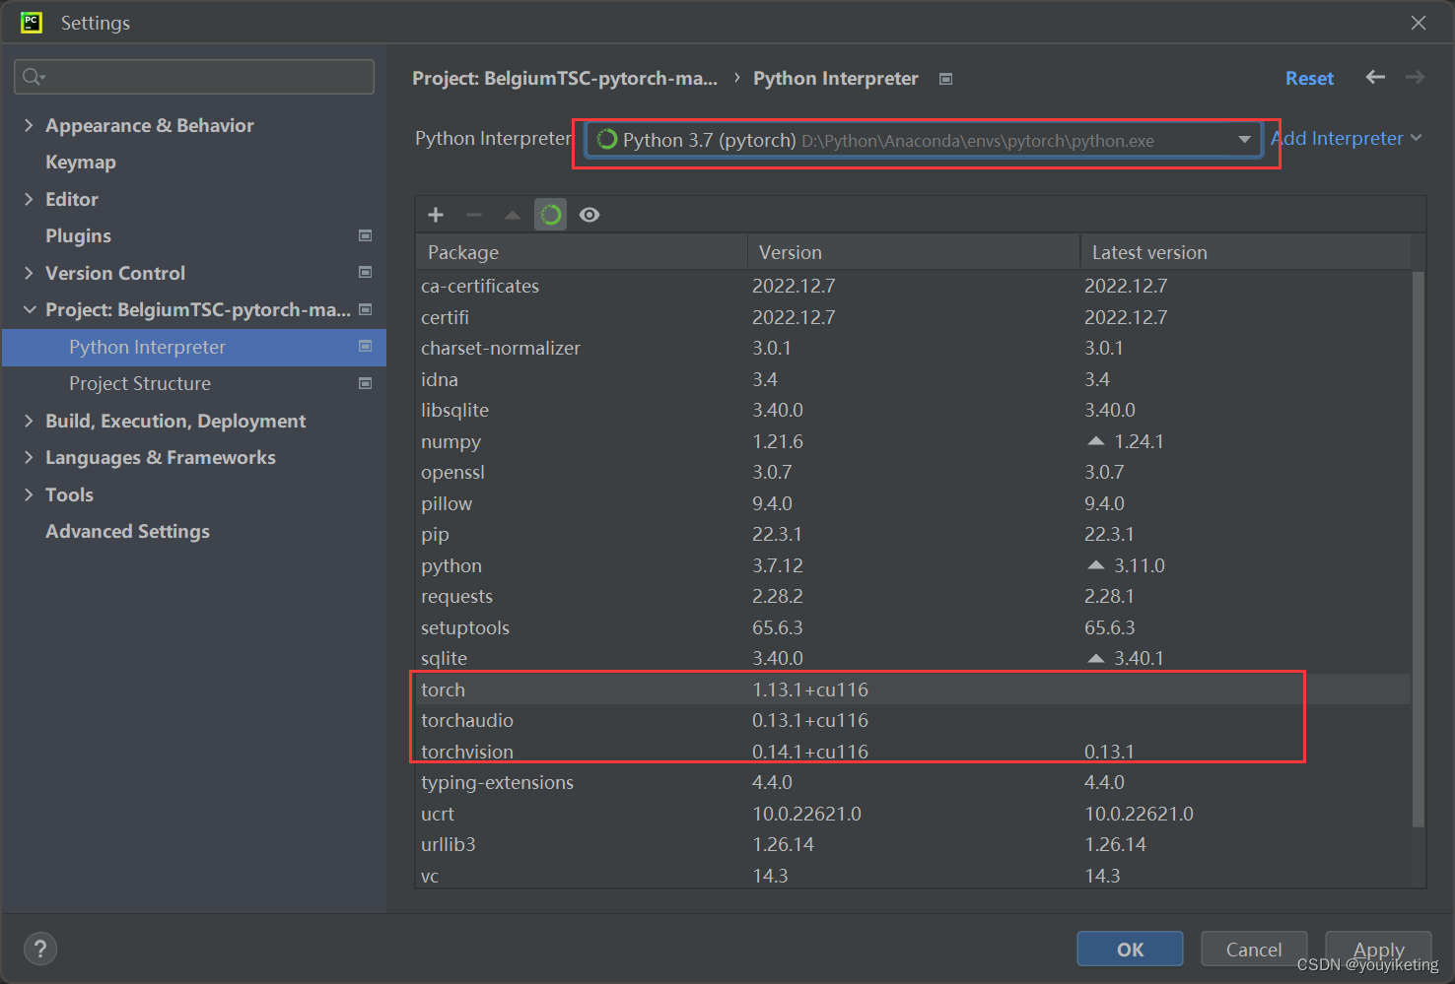Toggle show early releases eye icon

click(x=589, y=215)
